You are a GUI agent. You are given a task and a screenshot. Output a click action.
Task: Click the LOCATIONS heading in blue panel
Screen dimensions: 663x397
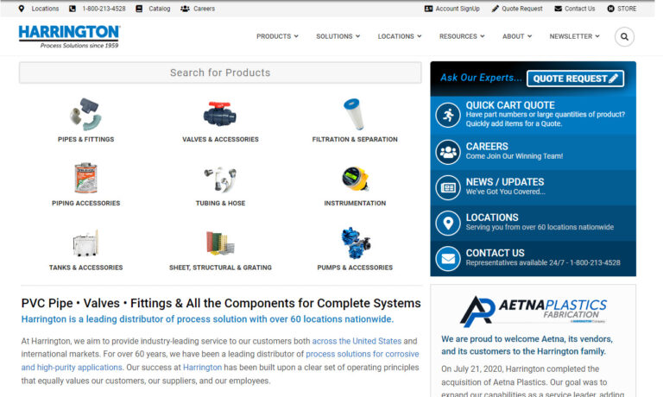click(x=492, y=217)
